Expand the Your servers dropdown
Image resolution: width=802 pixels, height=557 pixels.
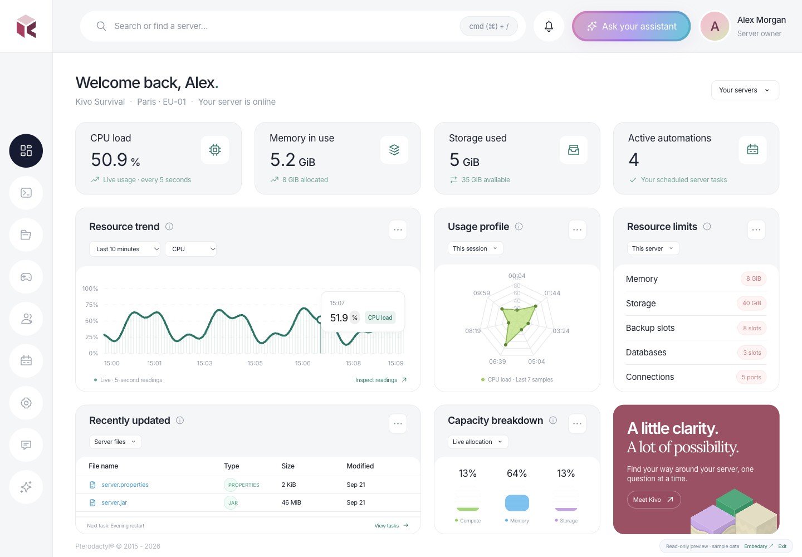pos(745,90)
